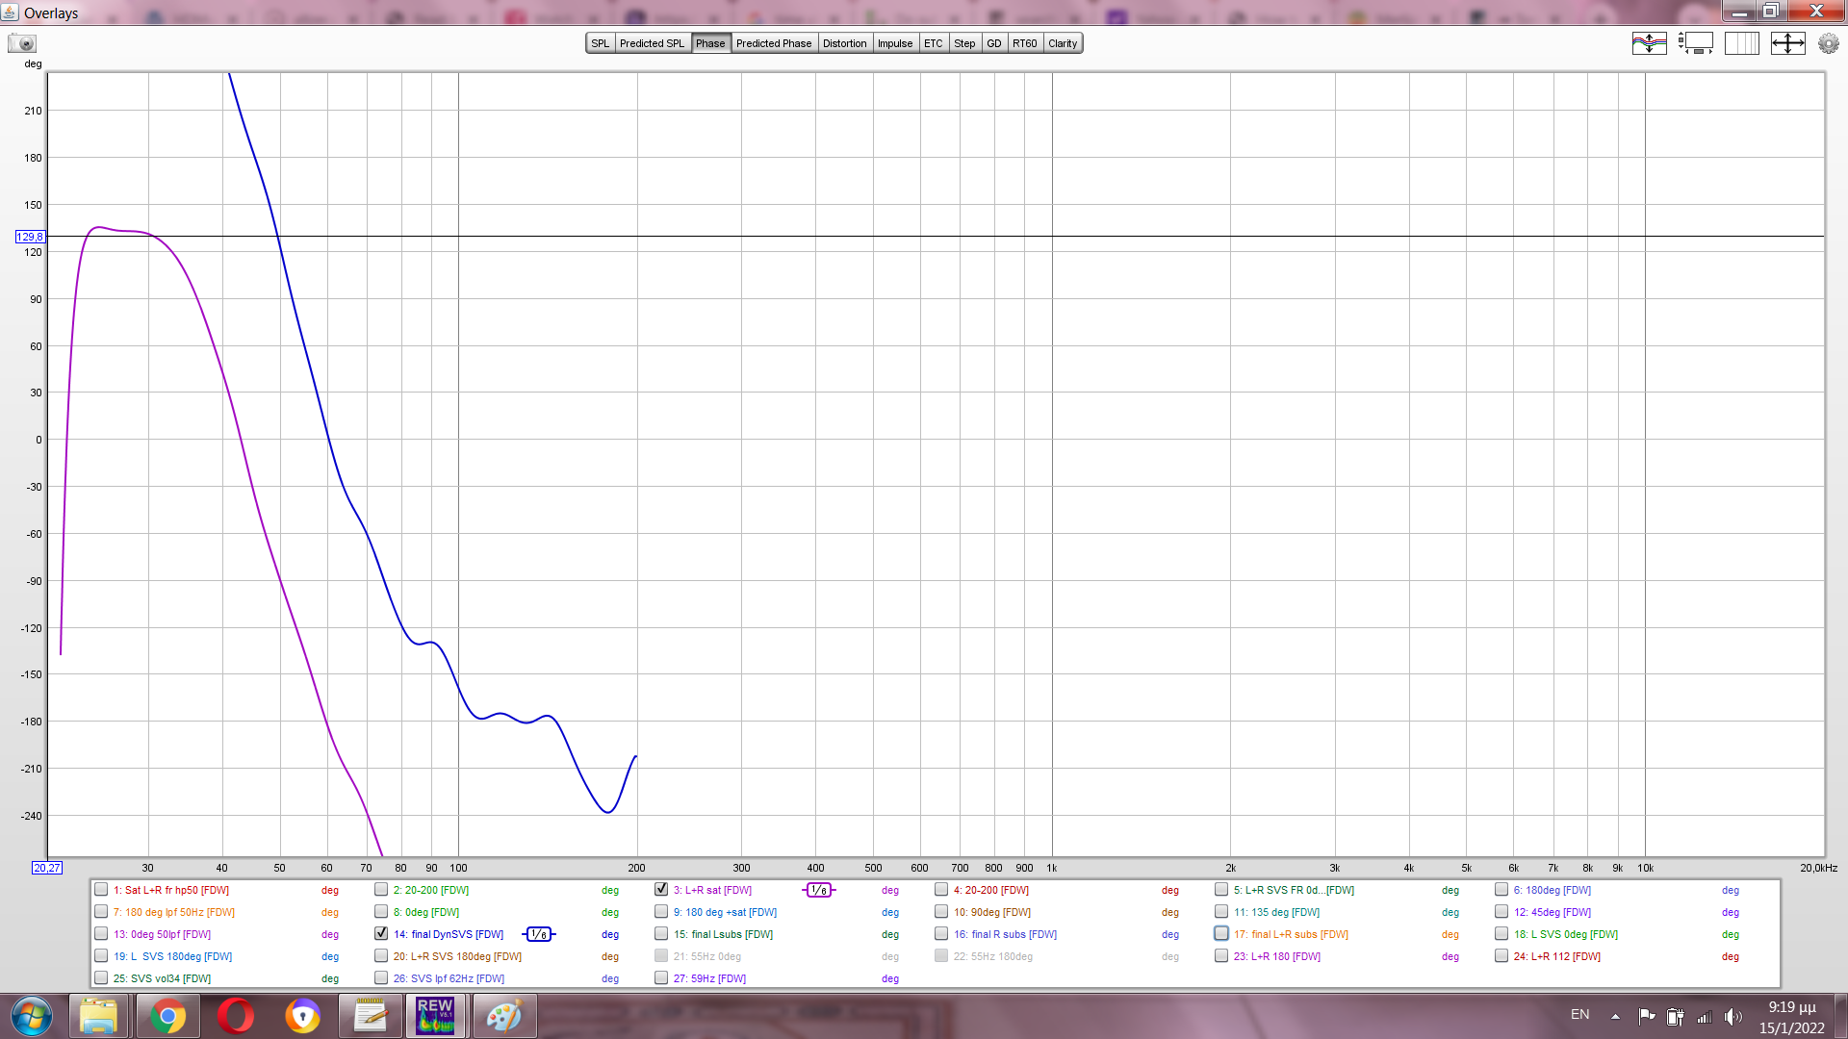Click the capture graph camera icon
The width and height of the screenshot is (1848, 1039).
22,43
